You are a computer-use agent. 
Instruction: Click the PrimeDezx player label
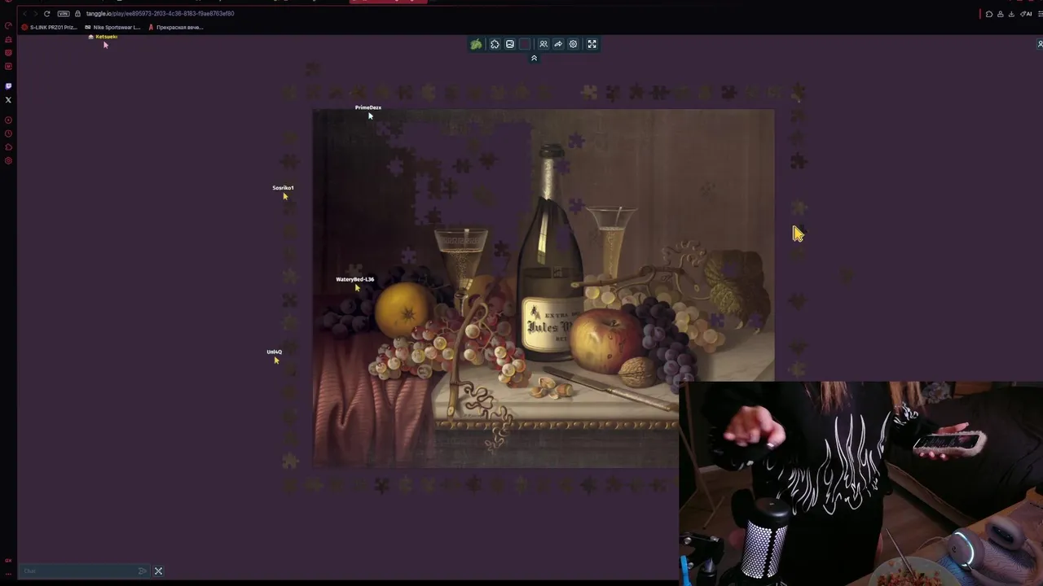point(368,107)
